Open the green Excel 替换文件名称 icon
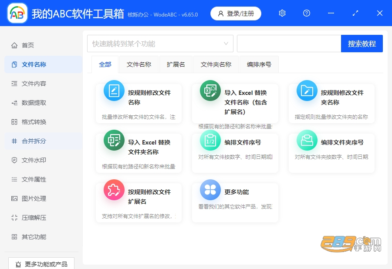The height and width of the screenshot is (269, 392). [210, 91]
